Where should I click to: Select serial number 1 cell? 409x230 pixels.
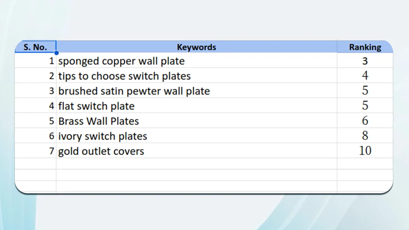36,61
